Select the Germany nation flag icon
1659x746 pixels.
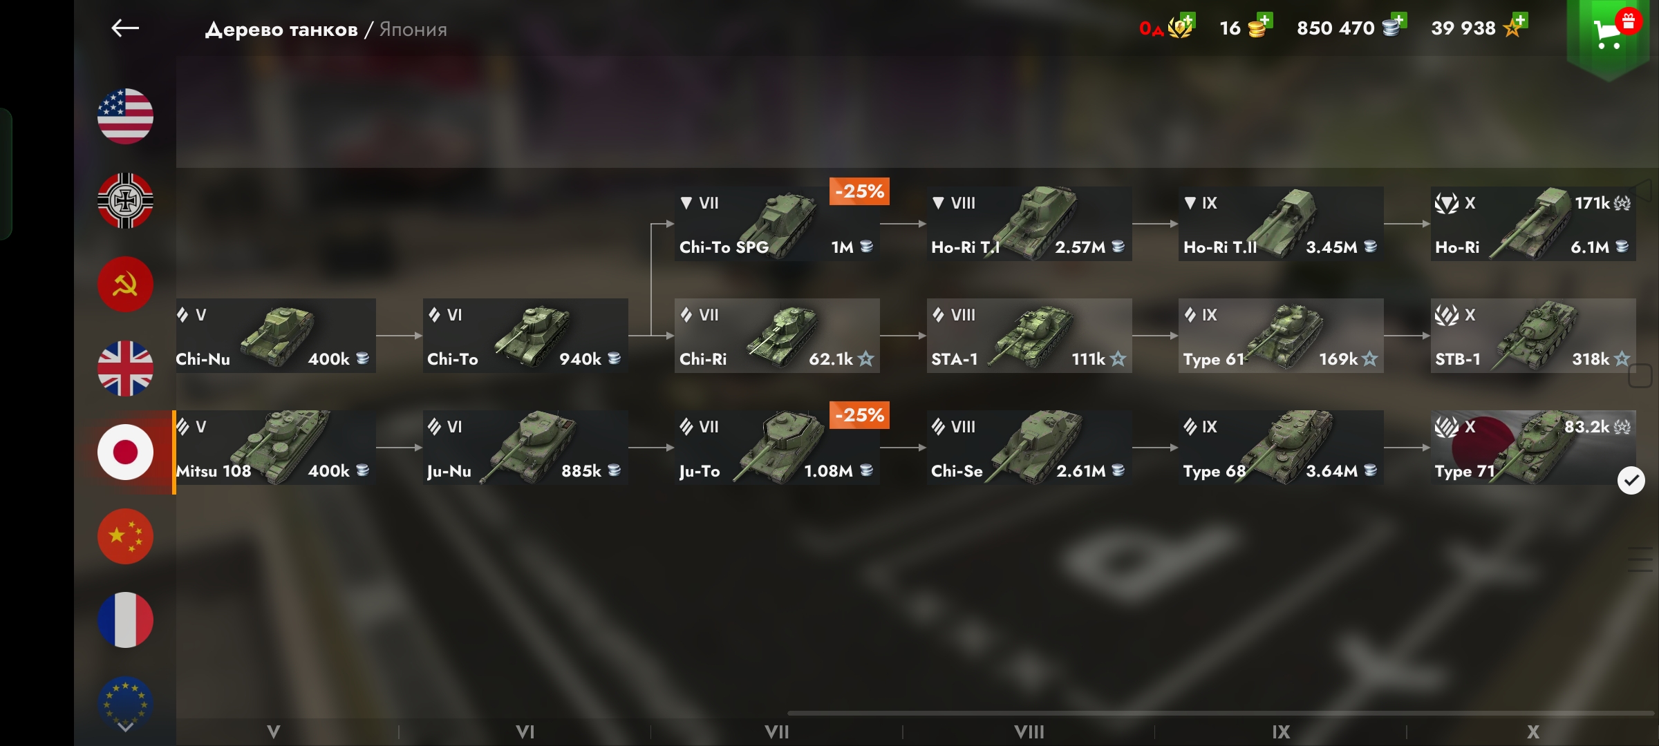(125, 200)
